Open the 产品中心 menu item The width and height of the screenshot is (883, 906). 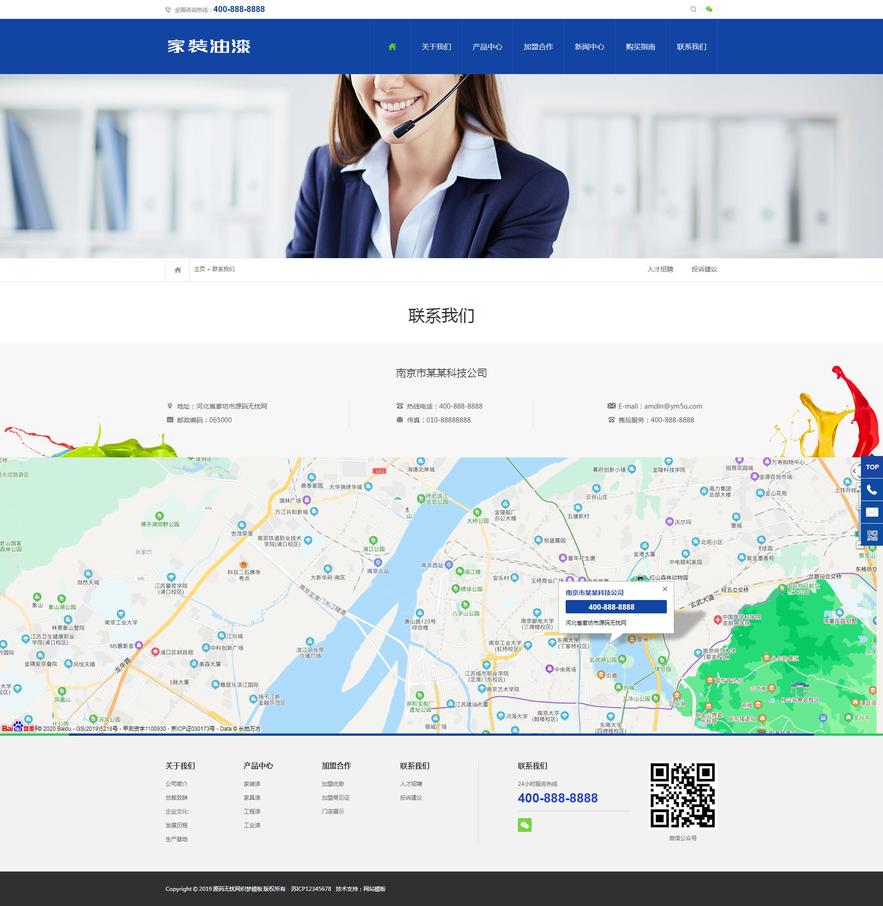(487, 46)
